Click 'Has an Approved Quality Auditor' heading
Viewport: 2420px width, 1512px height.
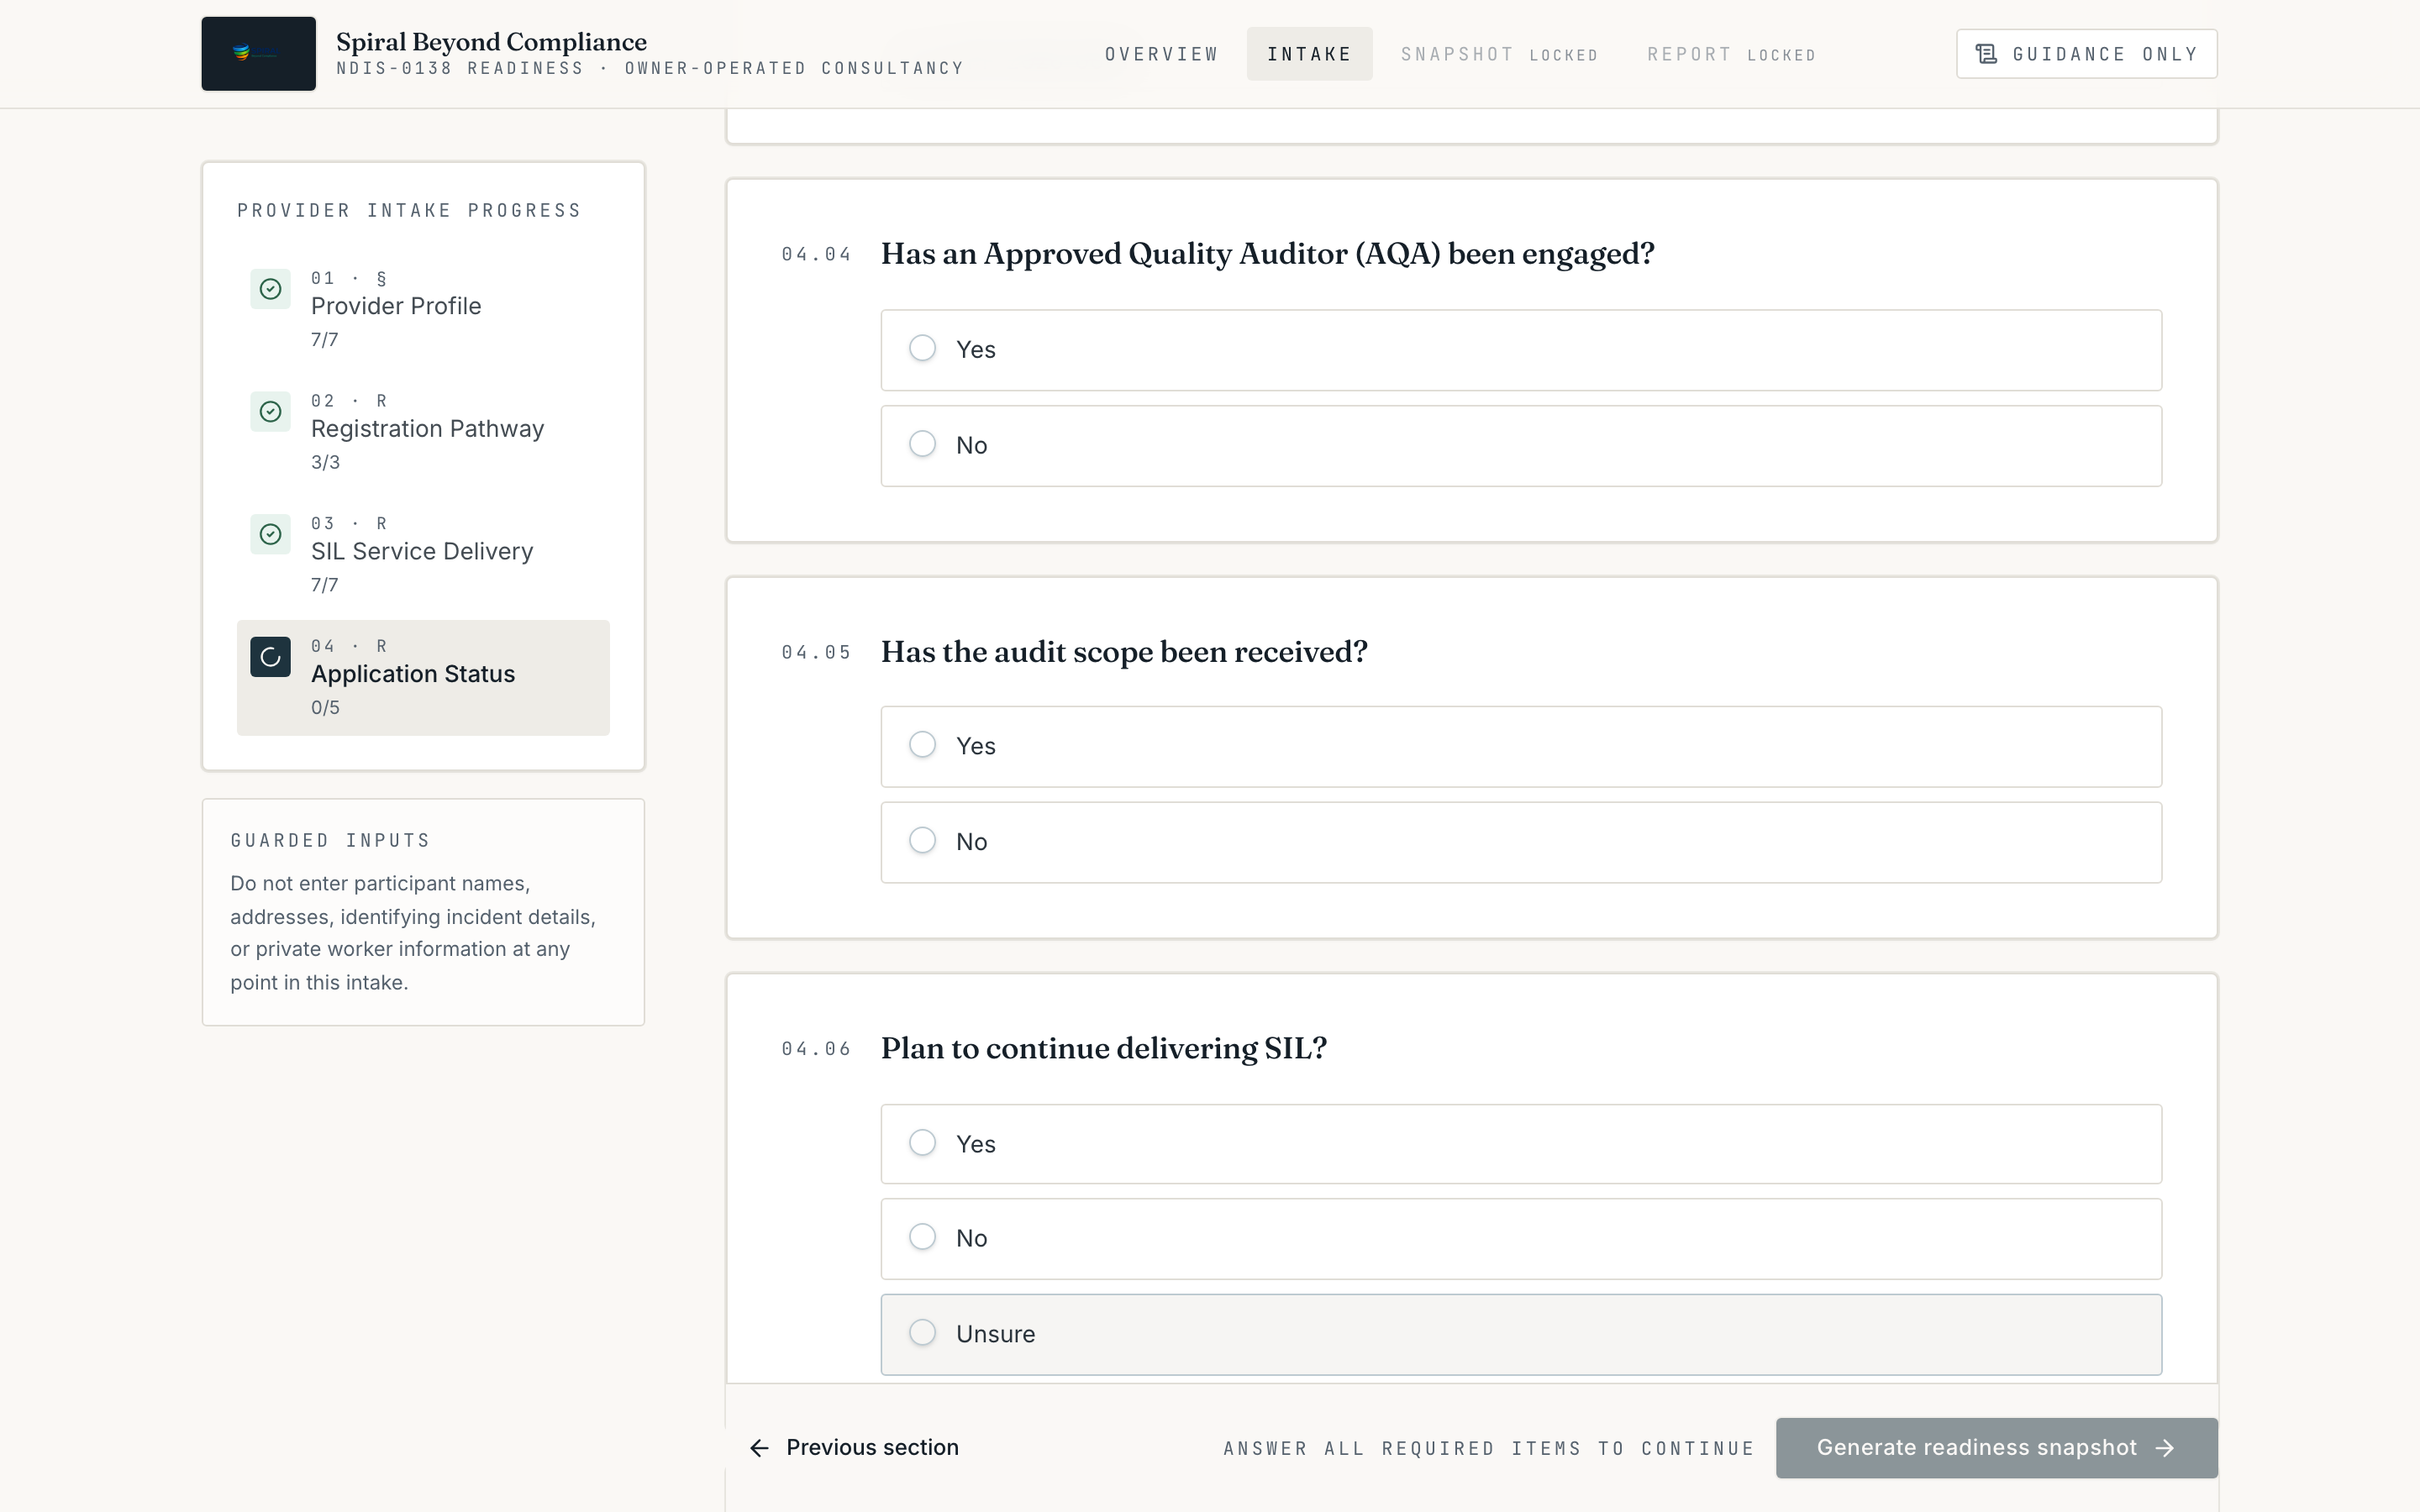(1267, 254)
